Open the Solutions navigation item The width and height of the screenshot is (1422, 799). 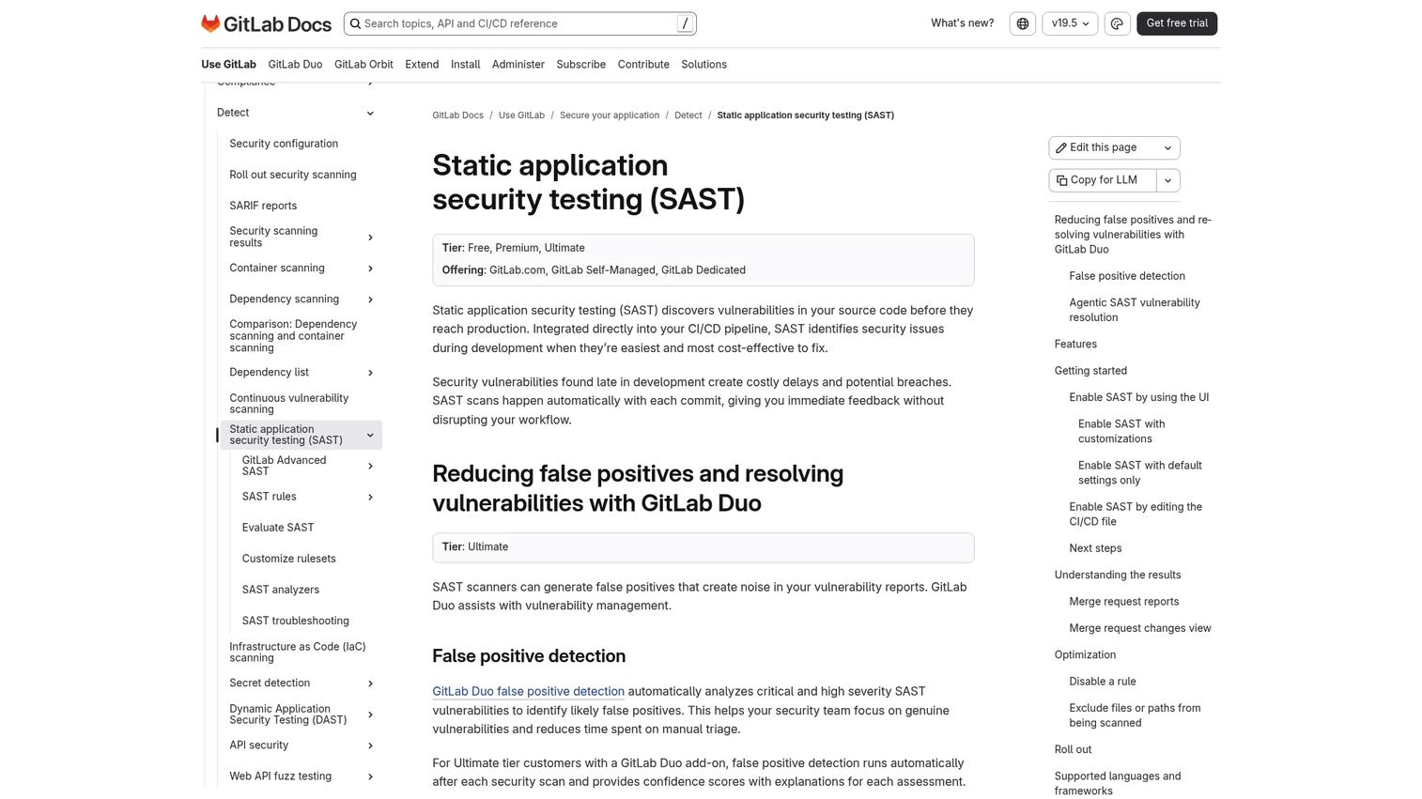coord(703,65)
